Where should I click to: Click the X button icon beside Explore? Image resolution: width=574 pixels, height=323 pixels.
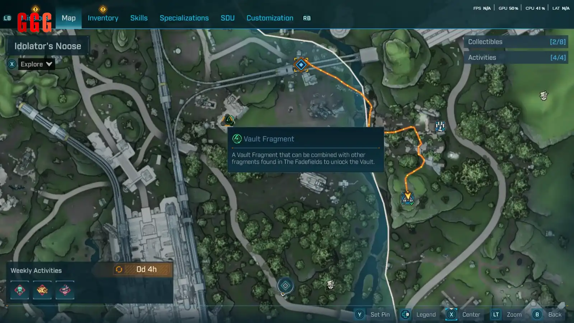pos(12,64)
